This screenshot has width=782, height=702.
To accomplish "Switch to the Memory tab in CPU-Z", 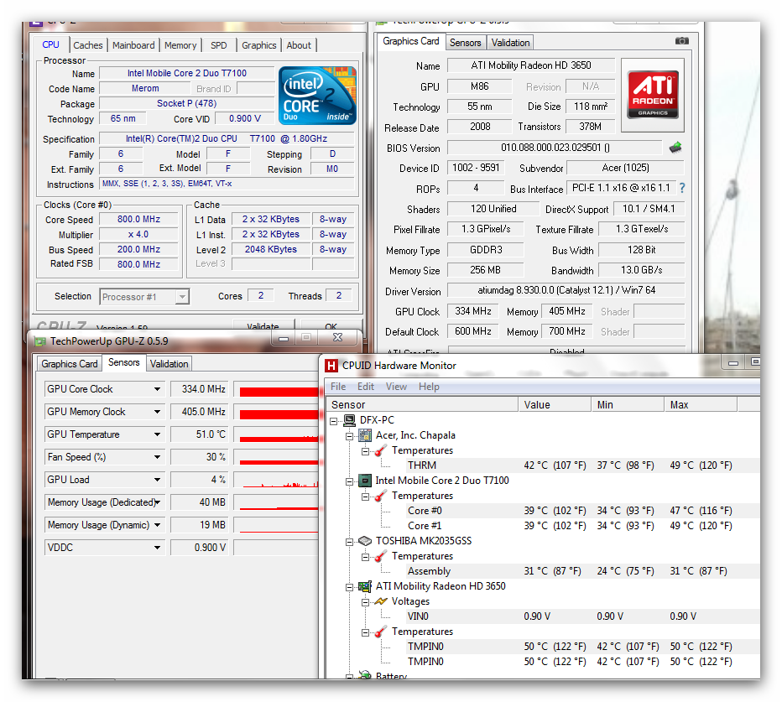I will click(180, 45).
